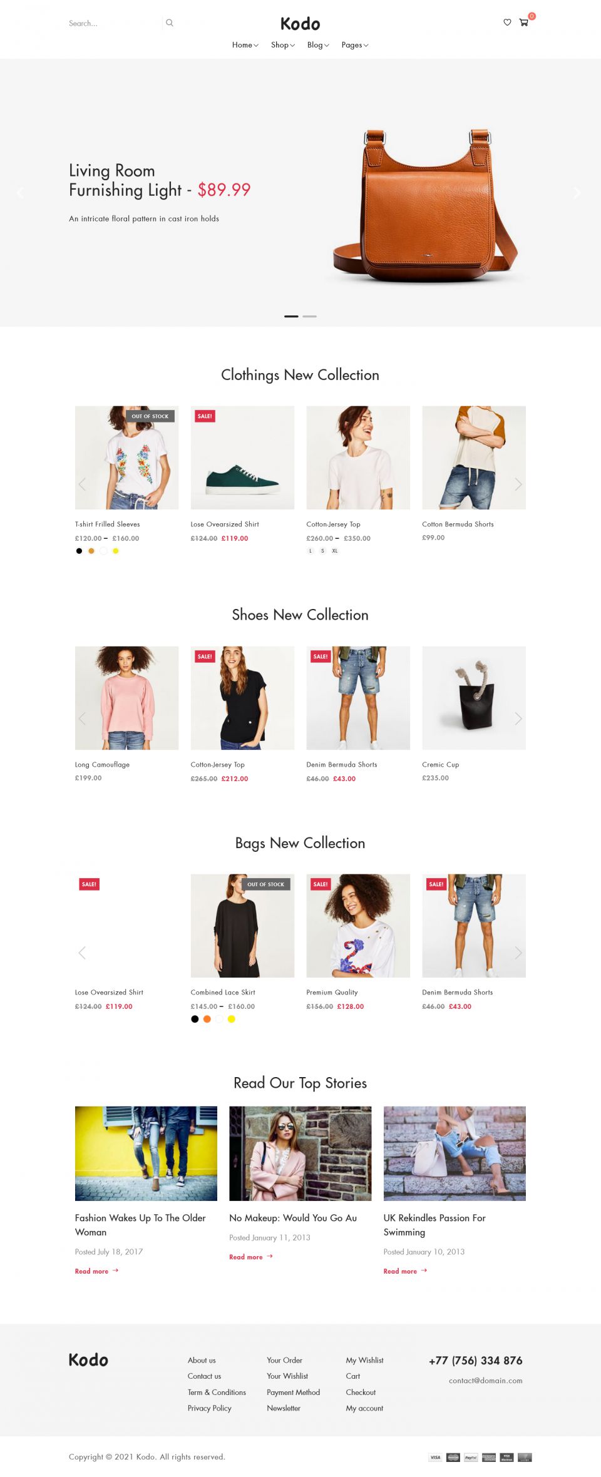Choose orange swatch for Combined Lace Skirt

[207, 1019]
